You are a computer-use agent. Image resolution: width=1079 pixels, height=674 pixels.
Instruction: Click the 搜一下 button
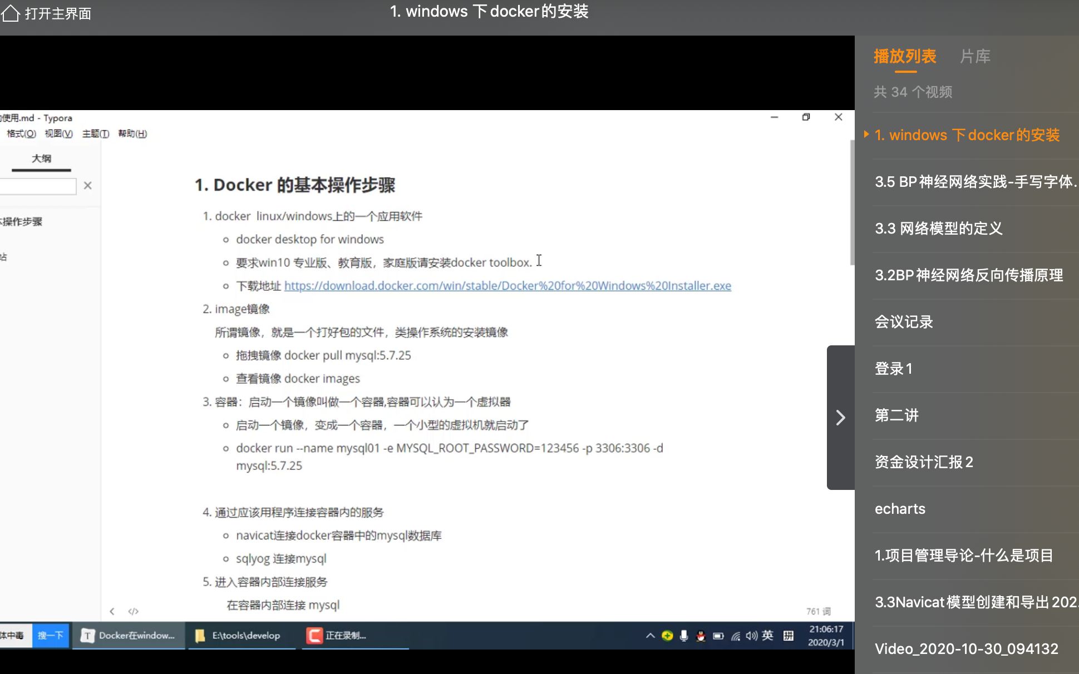(50, 636)
